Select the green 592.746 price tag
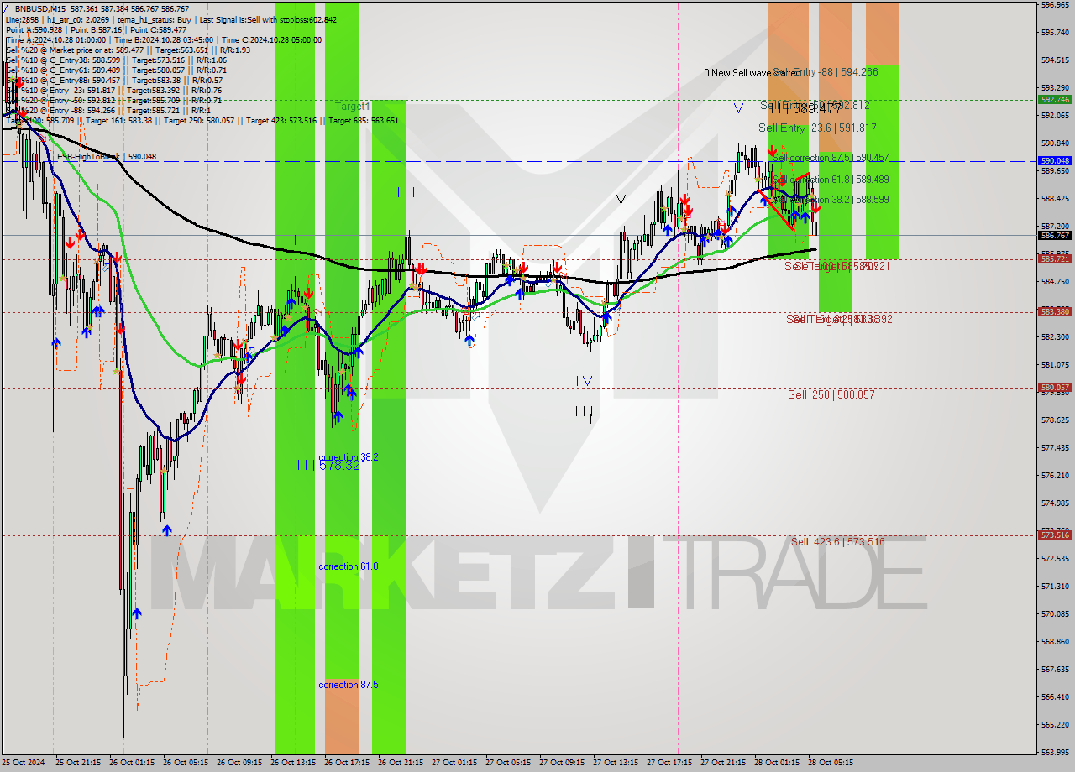Screen dimensions: 1075x772 point(1055,99)
